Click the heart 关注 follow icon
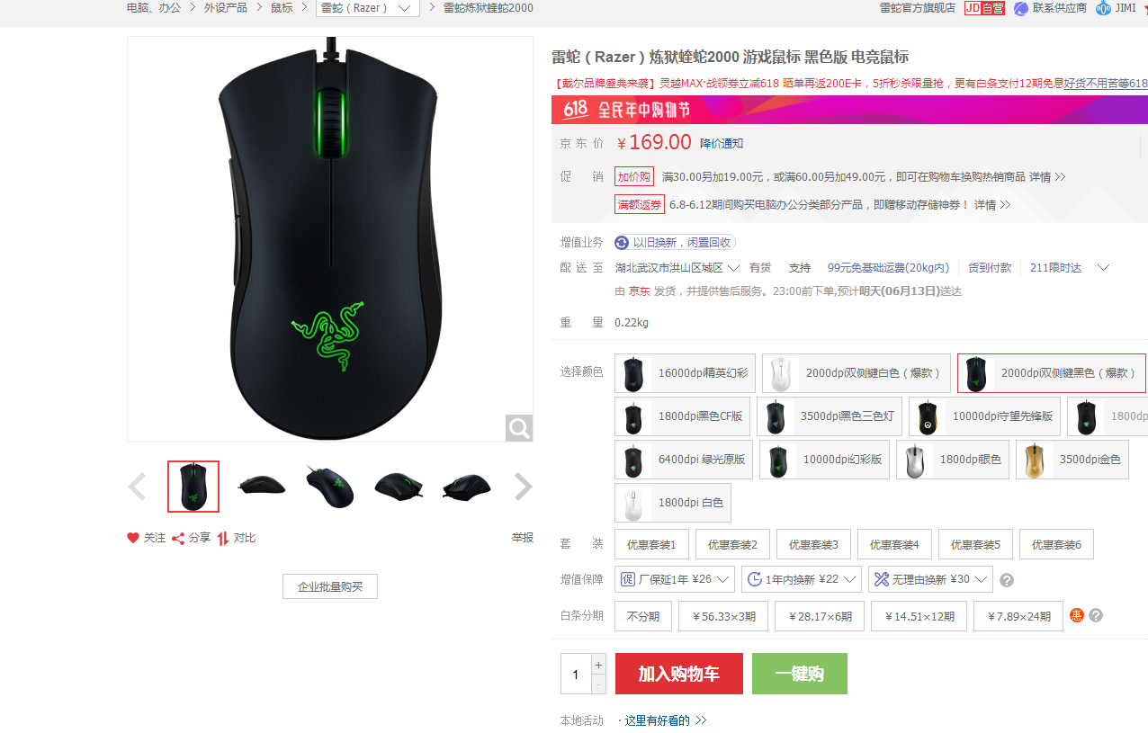Viewport: 1148px width, 733px height. pos(133,538)
